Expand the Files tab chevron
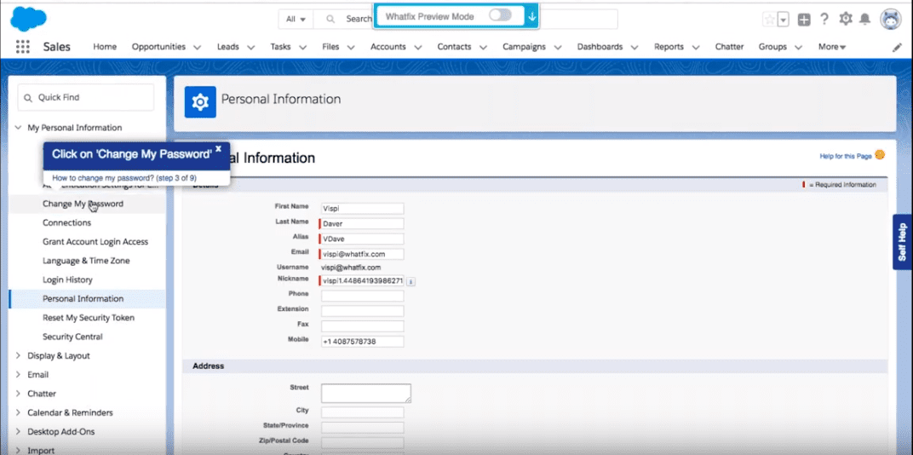 (x=351, y=47)
